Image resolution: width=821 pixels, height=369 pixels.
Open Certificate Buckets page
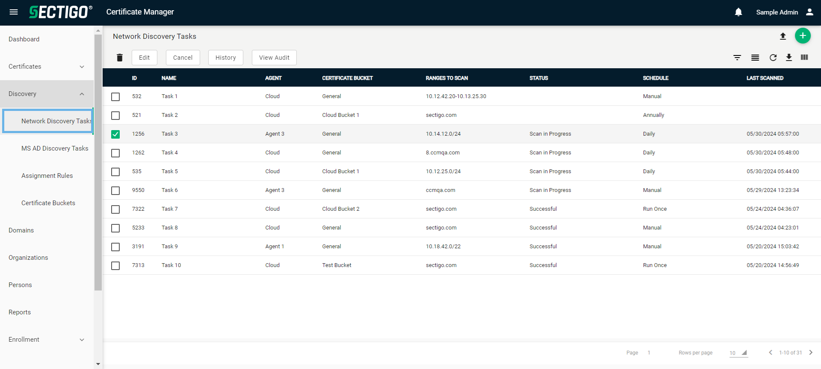tap(48, 203)
